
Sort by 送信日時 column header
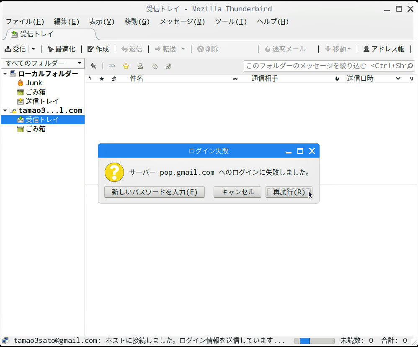point(360,79)
